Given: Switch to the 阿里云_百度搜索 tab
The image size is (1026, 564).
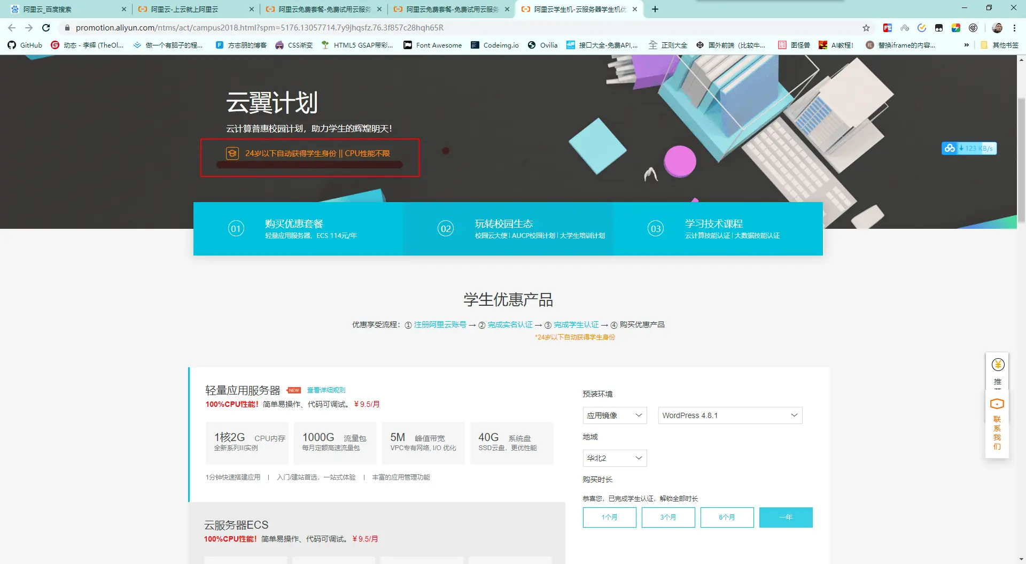Looking at the screenshot, I should click(x=66, y=9).
